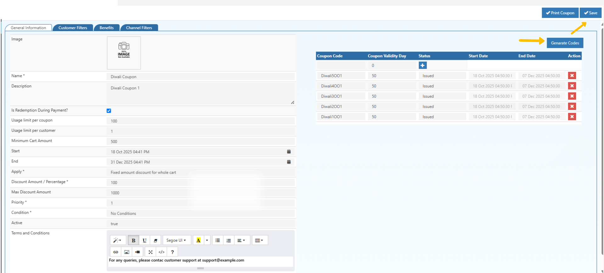Click the eraser remove font style icon
The width and height of the screenshot is (604, 273).
click(x=155, y=240)
